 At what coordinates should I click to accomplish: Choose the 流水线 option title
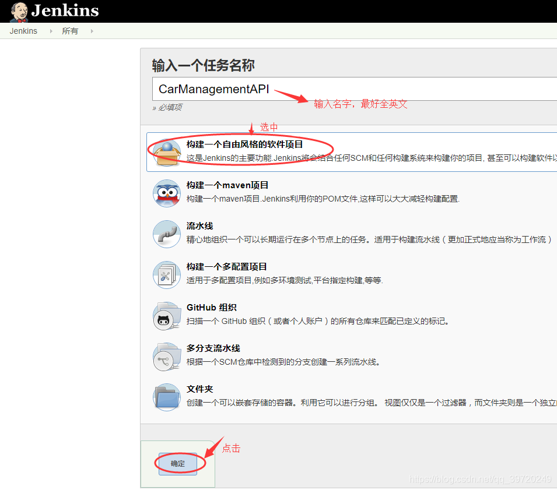point(199,226)
